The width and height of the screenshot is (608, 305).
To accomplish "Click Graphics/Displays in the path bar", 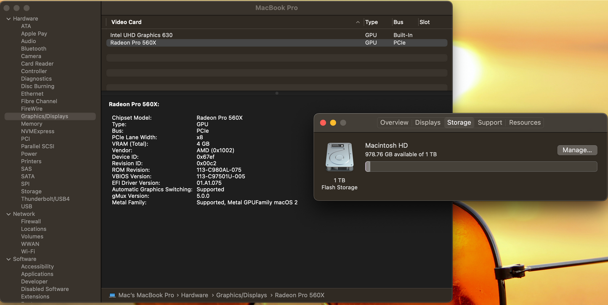I will point(241,295).
